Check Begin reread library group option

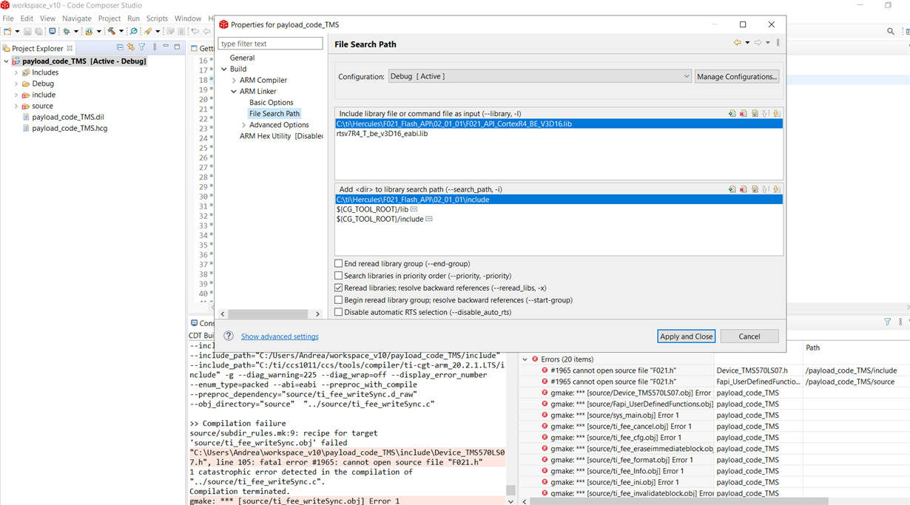[339, 300]
